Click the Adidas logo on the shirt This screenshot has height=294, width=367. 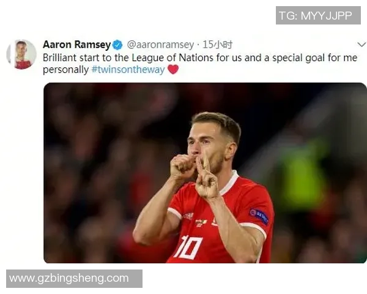coord(188,216)
